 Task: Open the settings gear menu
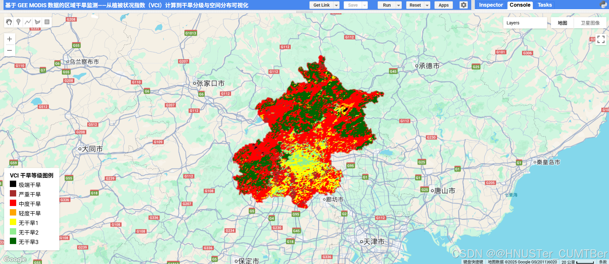click(x=464, y=5)
